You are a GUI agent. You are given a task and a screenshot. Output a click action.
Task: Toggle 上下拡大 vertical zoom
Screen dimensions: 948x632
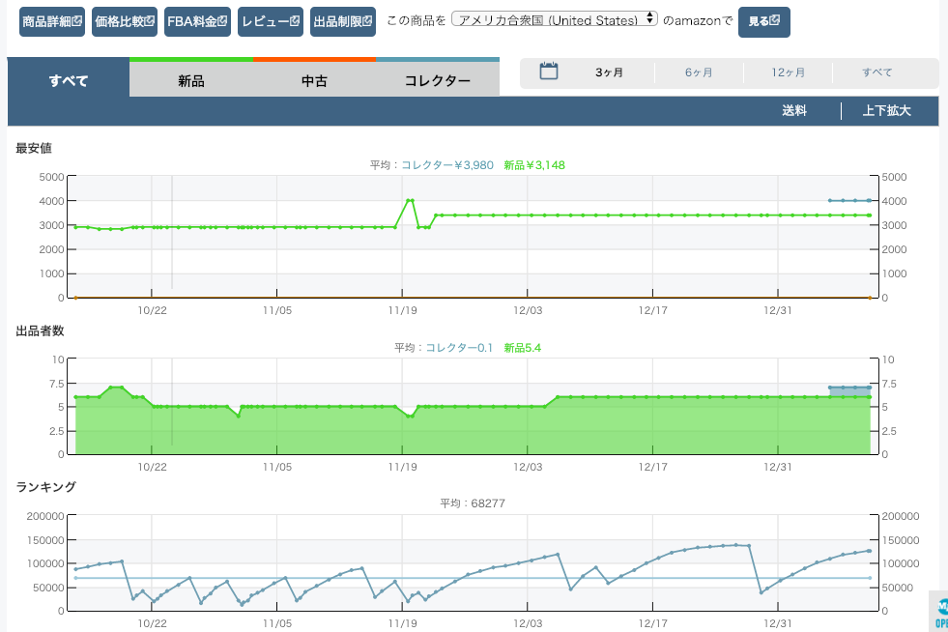887,110
